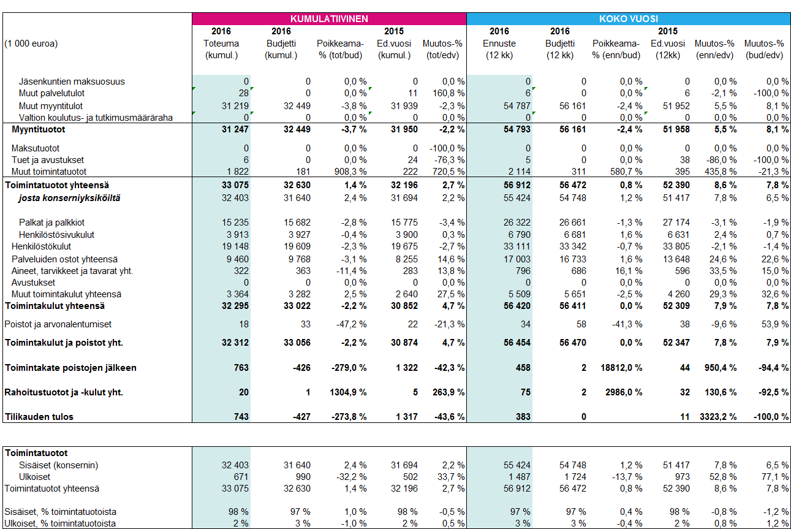Click the 'Muutos-% (enn/edv)' column header
The height and width of the screenshot is (529, 791).
pos(714,49)
